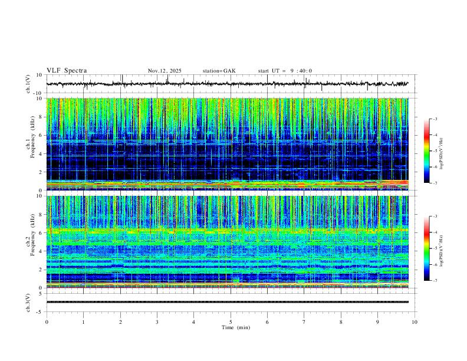Click the ch.1 waveform trace plot
The image size is (467, 361).
click(227, 84)
